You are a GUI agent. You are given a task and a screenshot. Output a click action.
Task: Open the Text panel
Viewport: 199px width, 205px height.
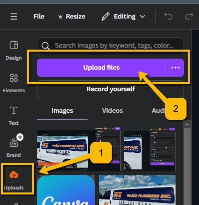[x=13, y=116]
